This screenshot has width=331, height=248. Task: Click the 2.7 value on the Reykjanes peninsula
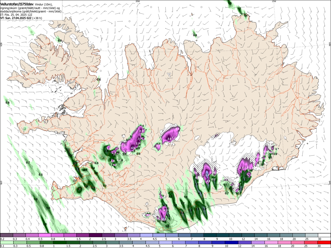tap(80, 189)
